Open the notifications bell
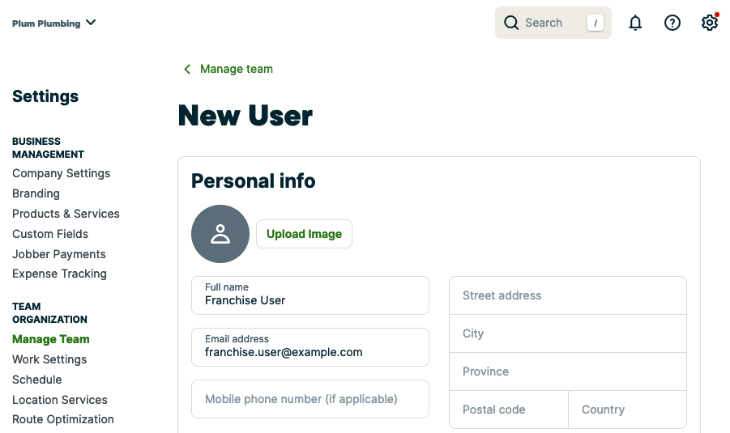 click(635, 23)
